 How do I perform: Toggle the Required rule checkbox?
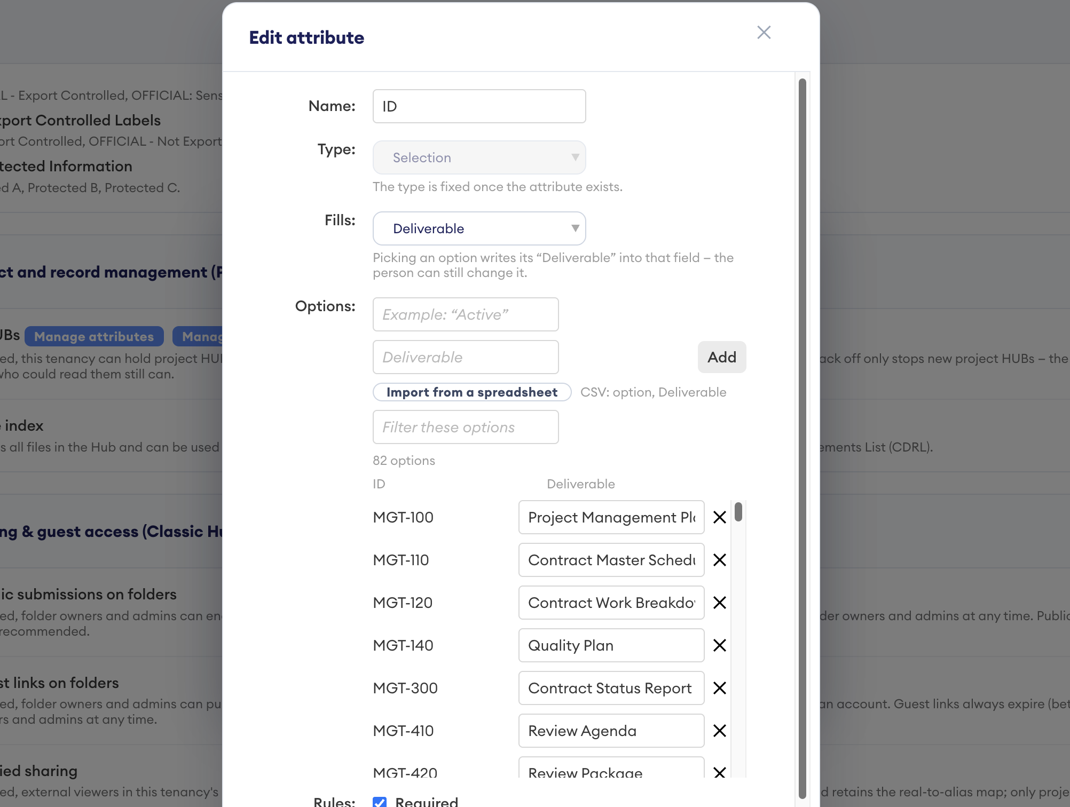(x=380, y=802)
